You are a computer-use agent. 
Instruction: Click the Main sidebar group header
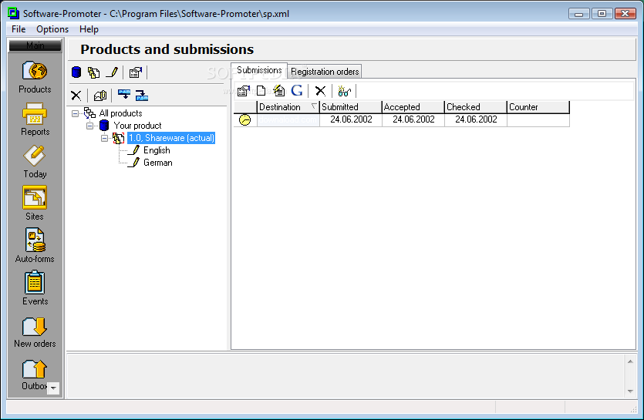tap(35, 45)
